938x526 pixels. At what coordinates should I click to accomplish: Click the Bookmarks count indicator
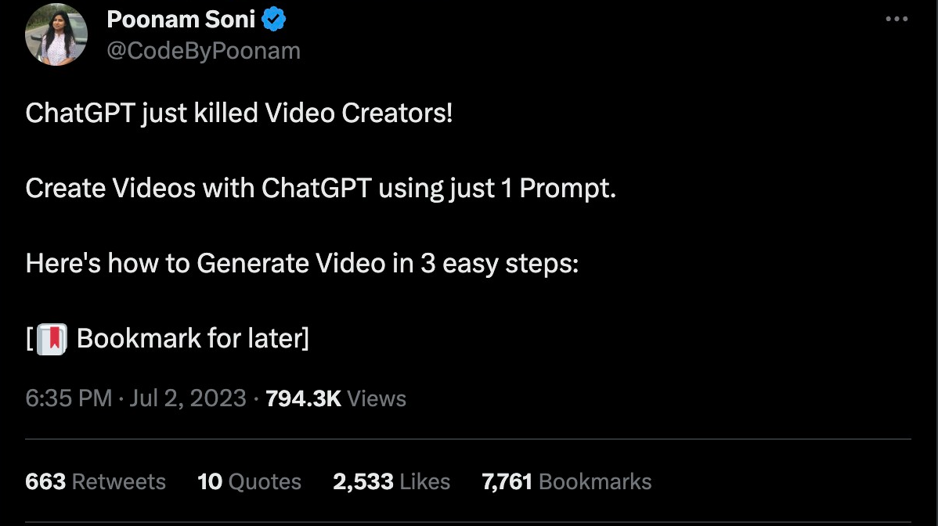507,481
